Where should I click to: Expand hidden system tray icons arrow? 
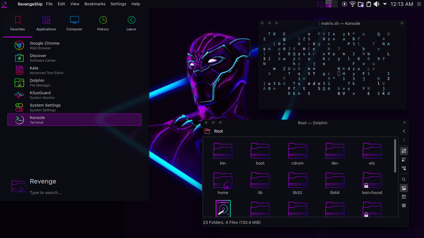coord(385,4)
